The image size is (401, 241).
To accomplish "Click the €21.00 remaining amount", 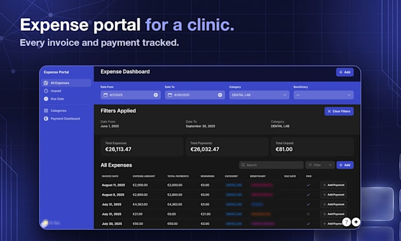I will tap(206, 214).
